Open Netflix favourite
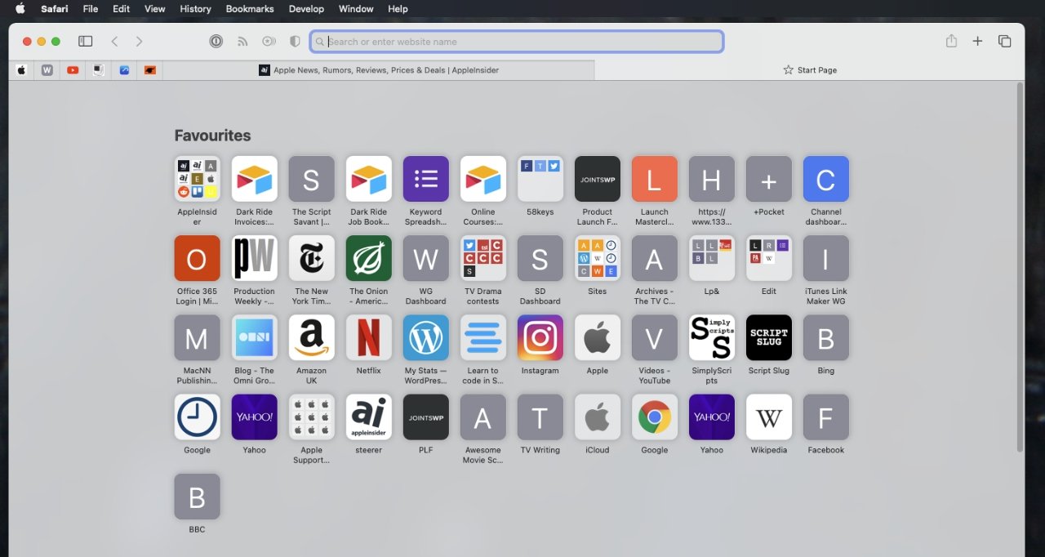 [x=368, y=337]
